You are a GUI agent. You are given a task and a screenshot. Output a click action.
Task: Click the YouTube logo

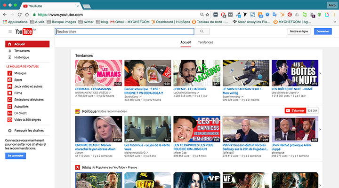(24, 31)
